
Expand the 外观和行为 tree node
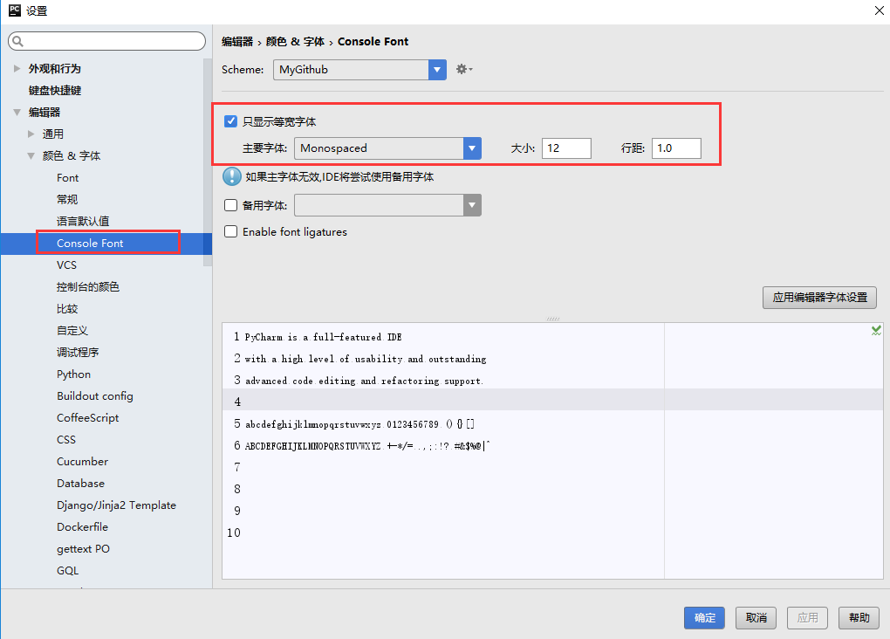tap(17, 69)
